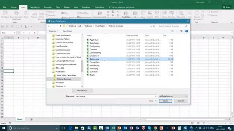This screenshot has height=131, width=234.
Task: Click the Open button
Action: 166,101
